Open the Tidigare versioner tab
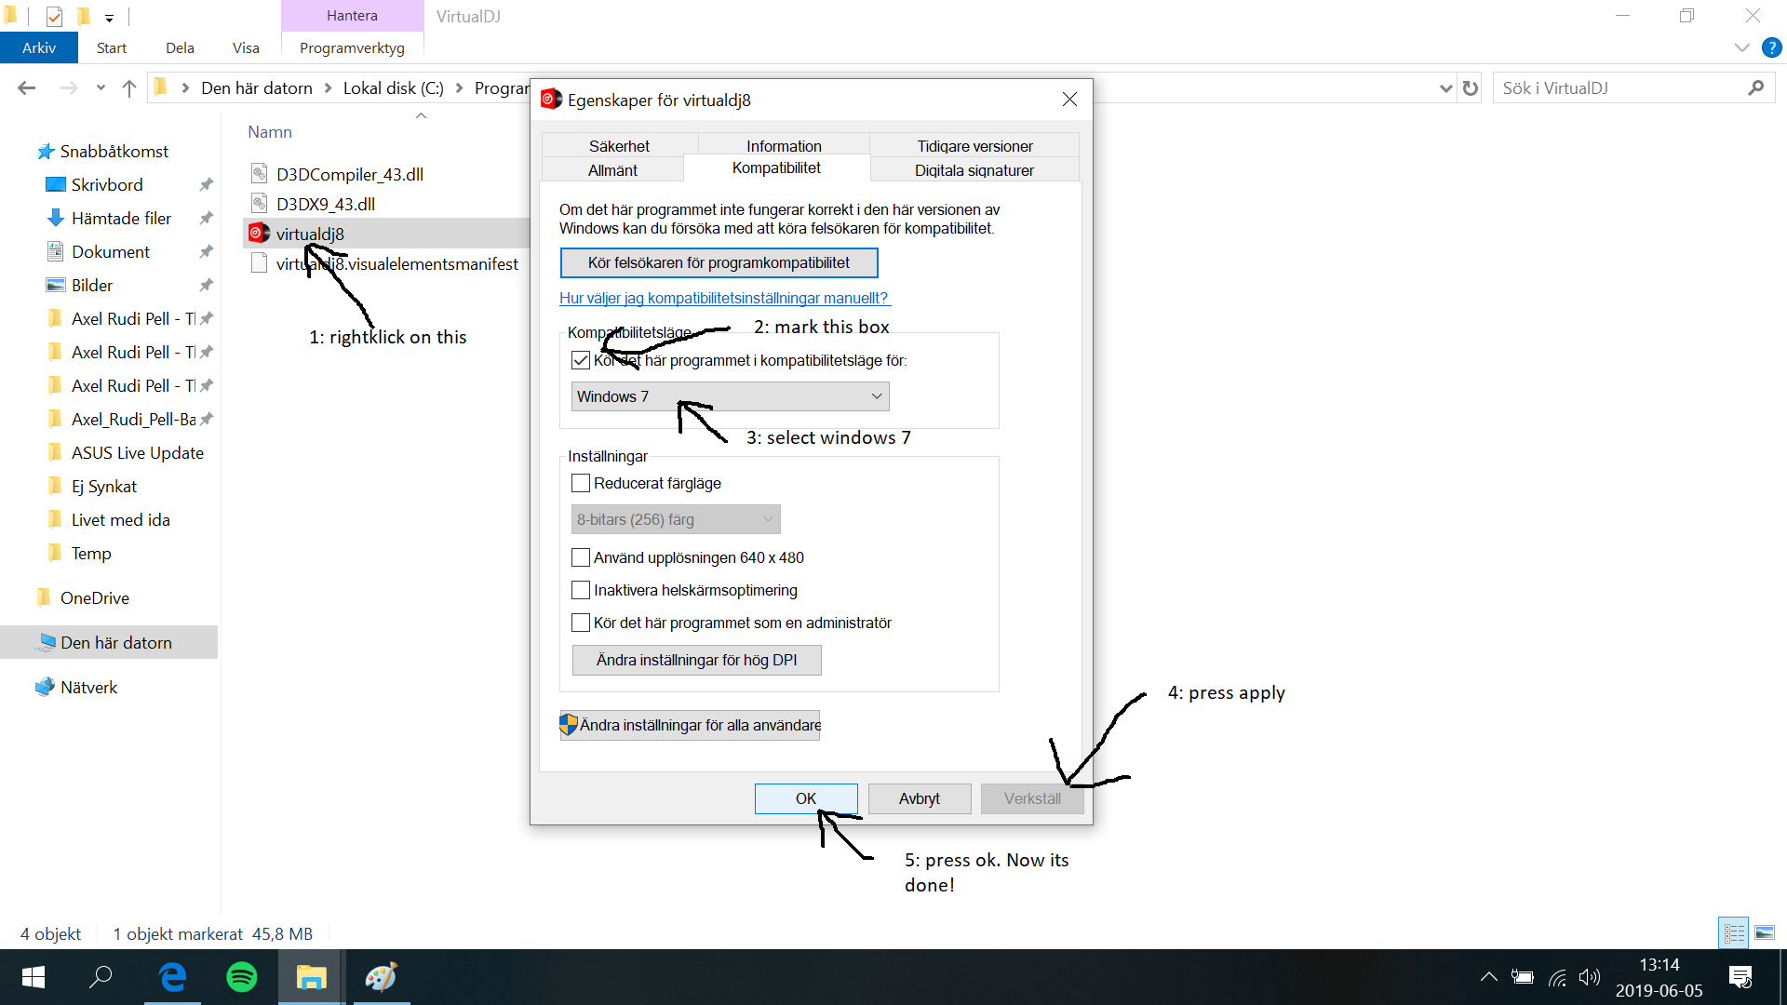Image resolution: width=1787 pixels, height=1005 pixels. pyautogui.click(x=974, y=145)
